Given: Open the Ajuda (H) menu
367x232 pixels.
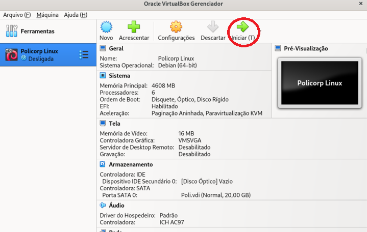Looking at the screenshot, I should pos(76,15).
